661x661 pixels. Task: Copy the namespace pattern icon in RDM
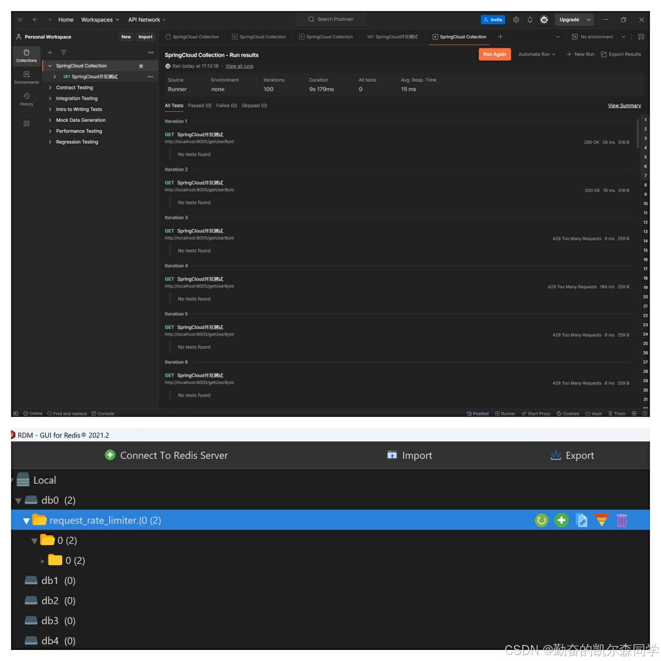tap(582, 520)
